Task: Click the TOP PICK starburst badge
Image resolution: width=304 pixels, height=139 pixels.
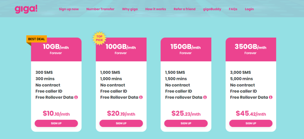Action: pyautogui.click(x=99, y=38)
